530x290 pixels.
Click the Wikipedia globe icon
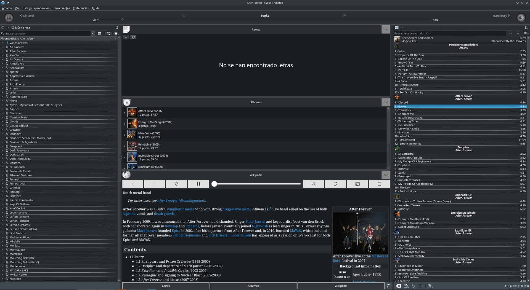tap(126, 175)
